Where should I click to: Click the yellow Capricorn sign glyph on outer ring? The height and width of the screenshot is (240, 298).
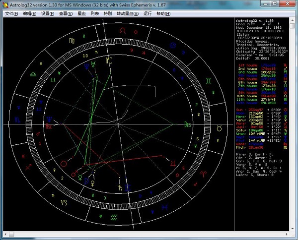point(64,203)
